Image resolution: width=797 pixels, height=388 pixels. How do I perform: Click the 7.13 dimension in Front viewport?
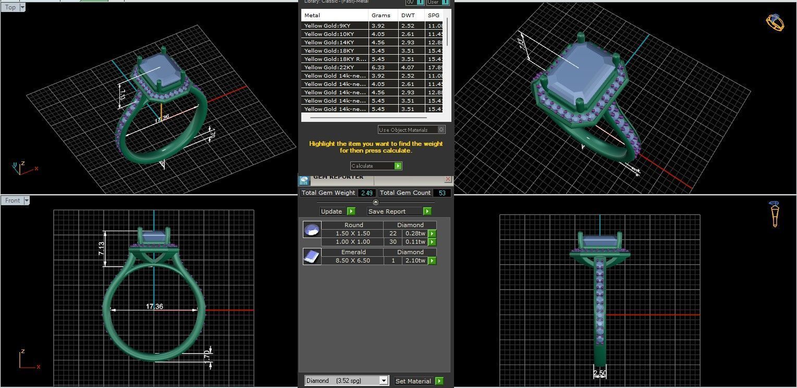[102, 248]
